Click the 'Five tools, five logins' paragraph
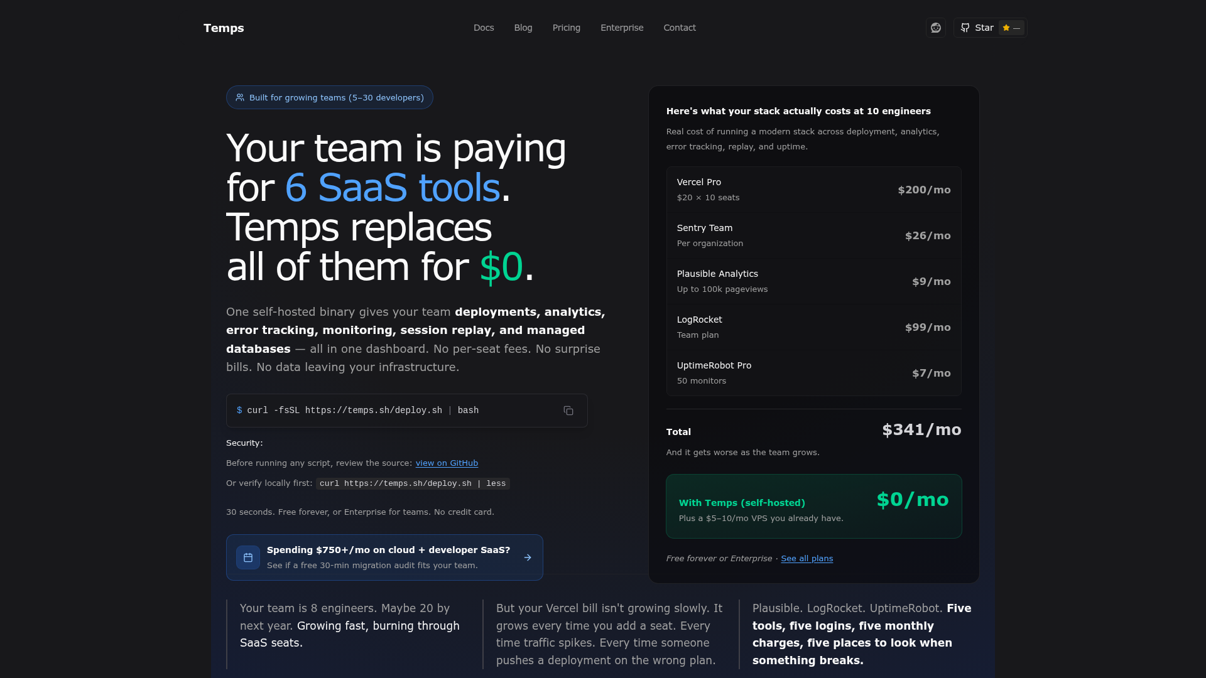 (862, 634)
